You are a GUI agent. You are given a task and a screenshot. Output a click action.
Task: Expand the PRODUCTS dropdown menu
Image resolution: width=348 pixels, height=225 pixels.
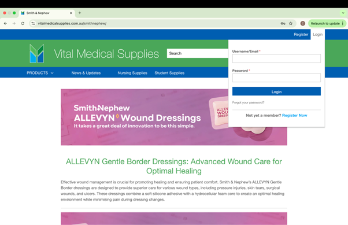[x=40, y=73]
